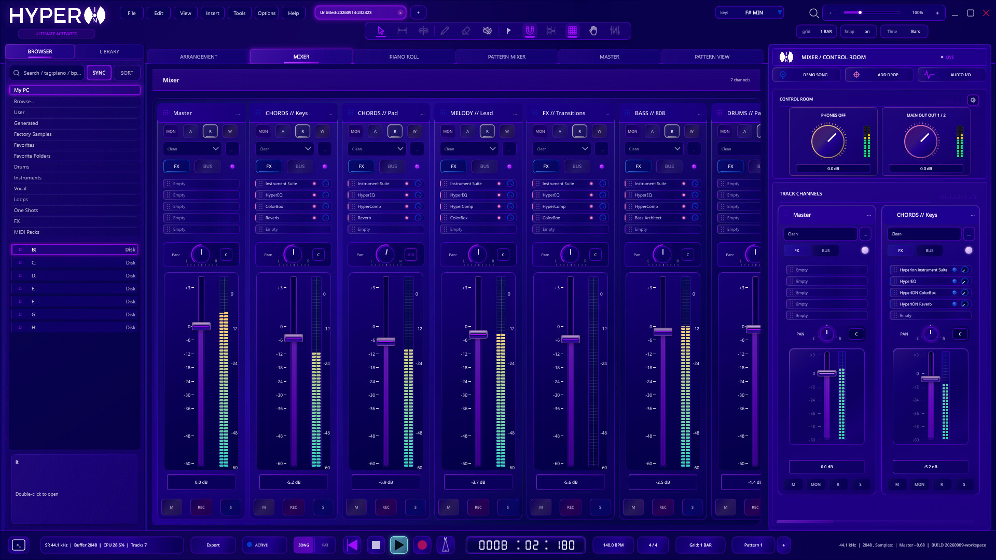Click the Add Drop crosshair icon
The height and width of the screenshot is (560, 996).
point(856,75)
